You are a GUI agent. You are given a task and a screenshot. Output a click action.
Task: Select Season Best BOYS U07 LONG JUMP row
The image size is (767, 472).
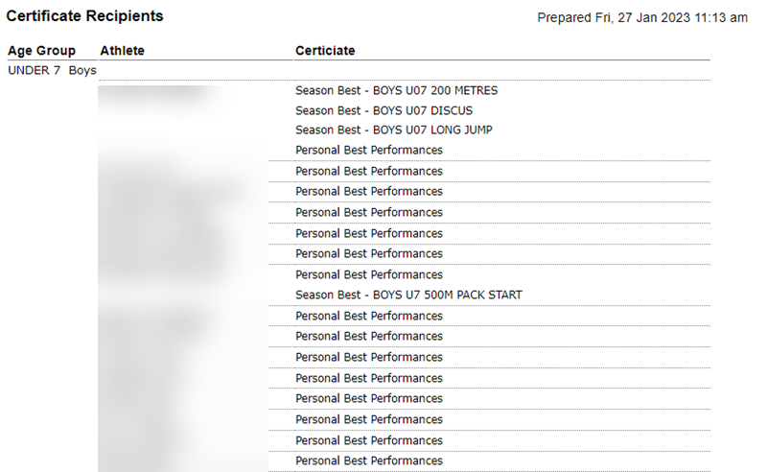tap(393, 130)
